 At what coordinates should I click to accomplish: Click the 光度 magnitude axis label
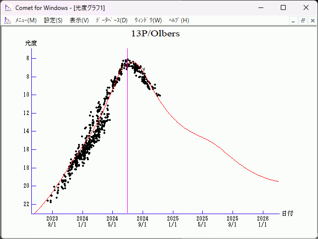(x=31, y=43)
